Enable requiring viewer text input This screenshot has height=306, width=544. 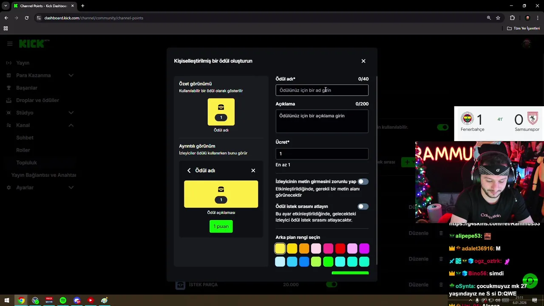click(363, 181)
